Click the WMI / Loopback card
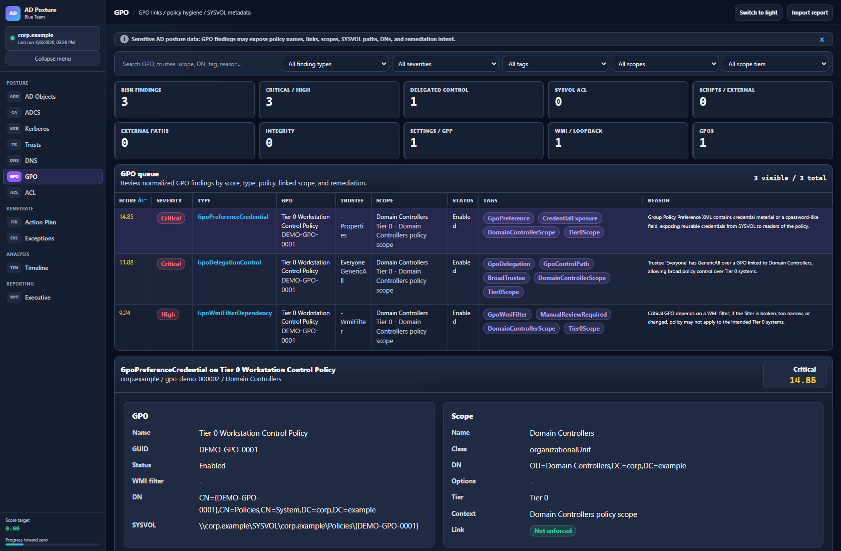The image size is (841, 551). [x=618, y=141]
